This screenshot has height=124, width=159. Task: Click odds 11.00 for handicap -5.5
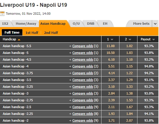111,46
